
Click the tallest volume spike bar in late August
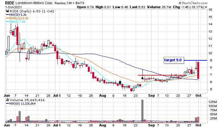coord(142,112)
